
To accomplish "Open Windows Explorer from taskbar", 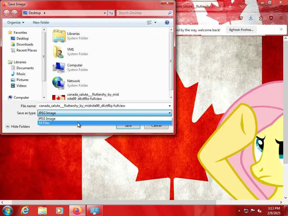I will coord(42,210).
